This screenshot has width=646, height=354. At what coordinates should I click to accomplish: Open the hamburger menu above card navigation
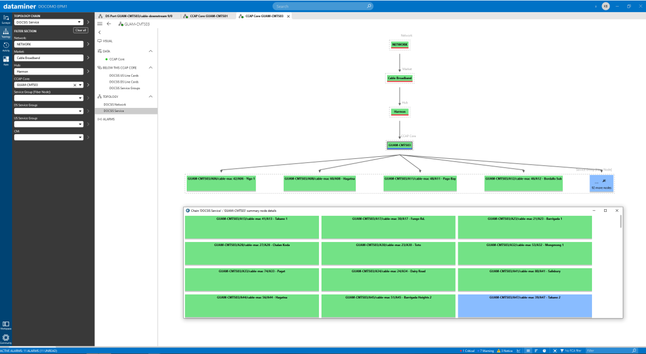tap(100, 24)
